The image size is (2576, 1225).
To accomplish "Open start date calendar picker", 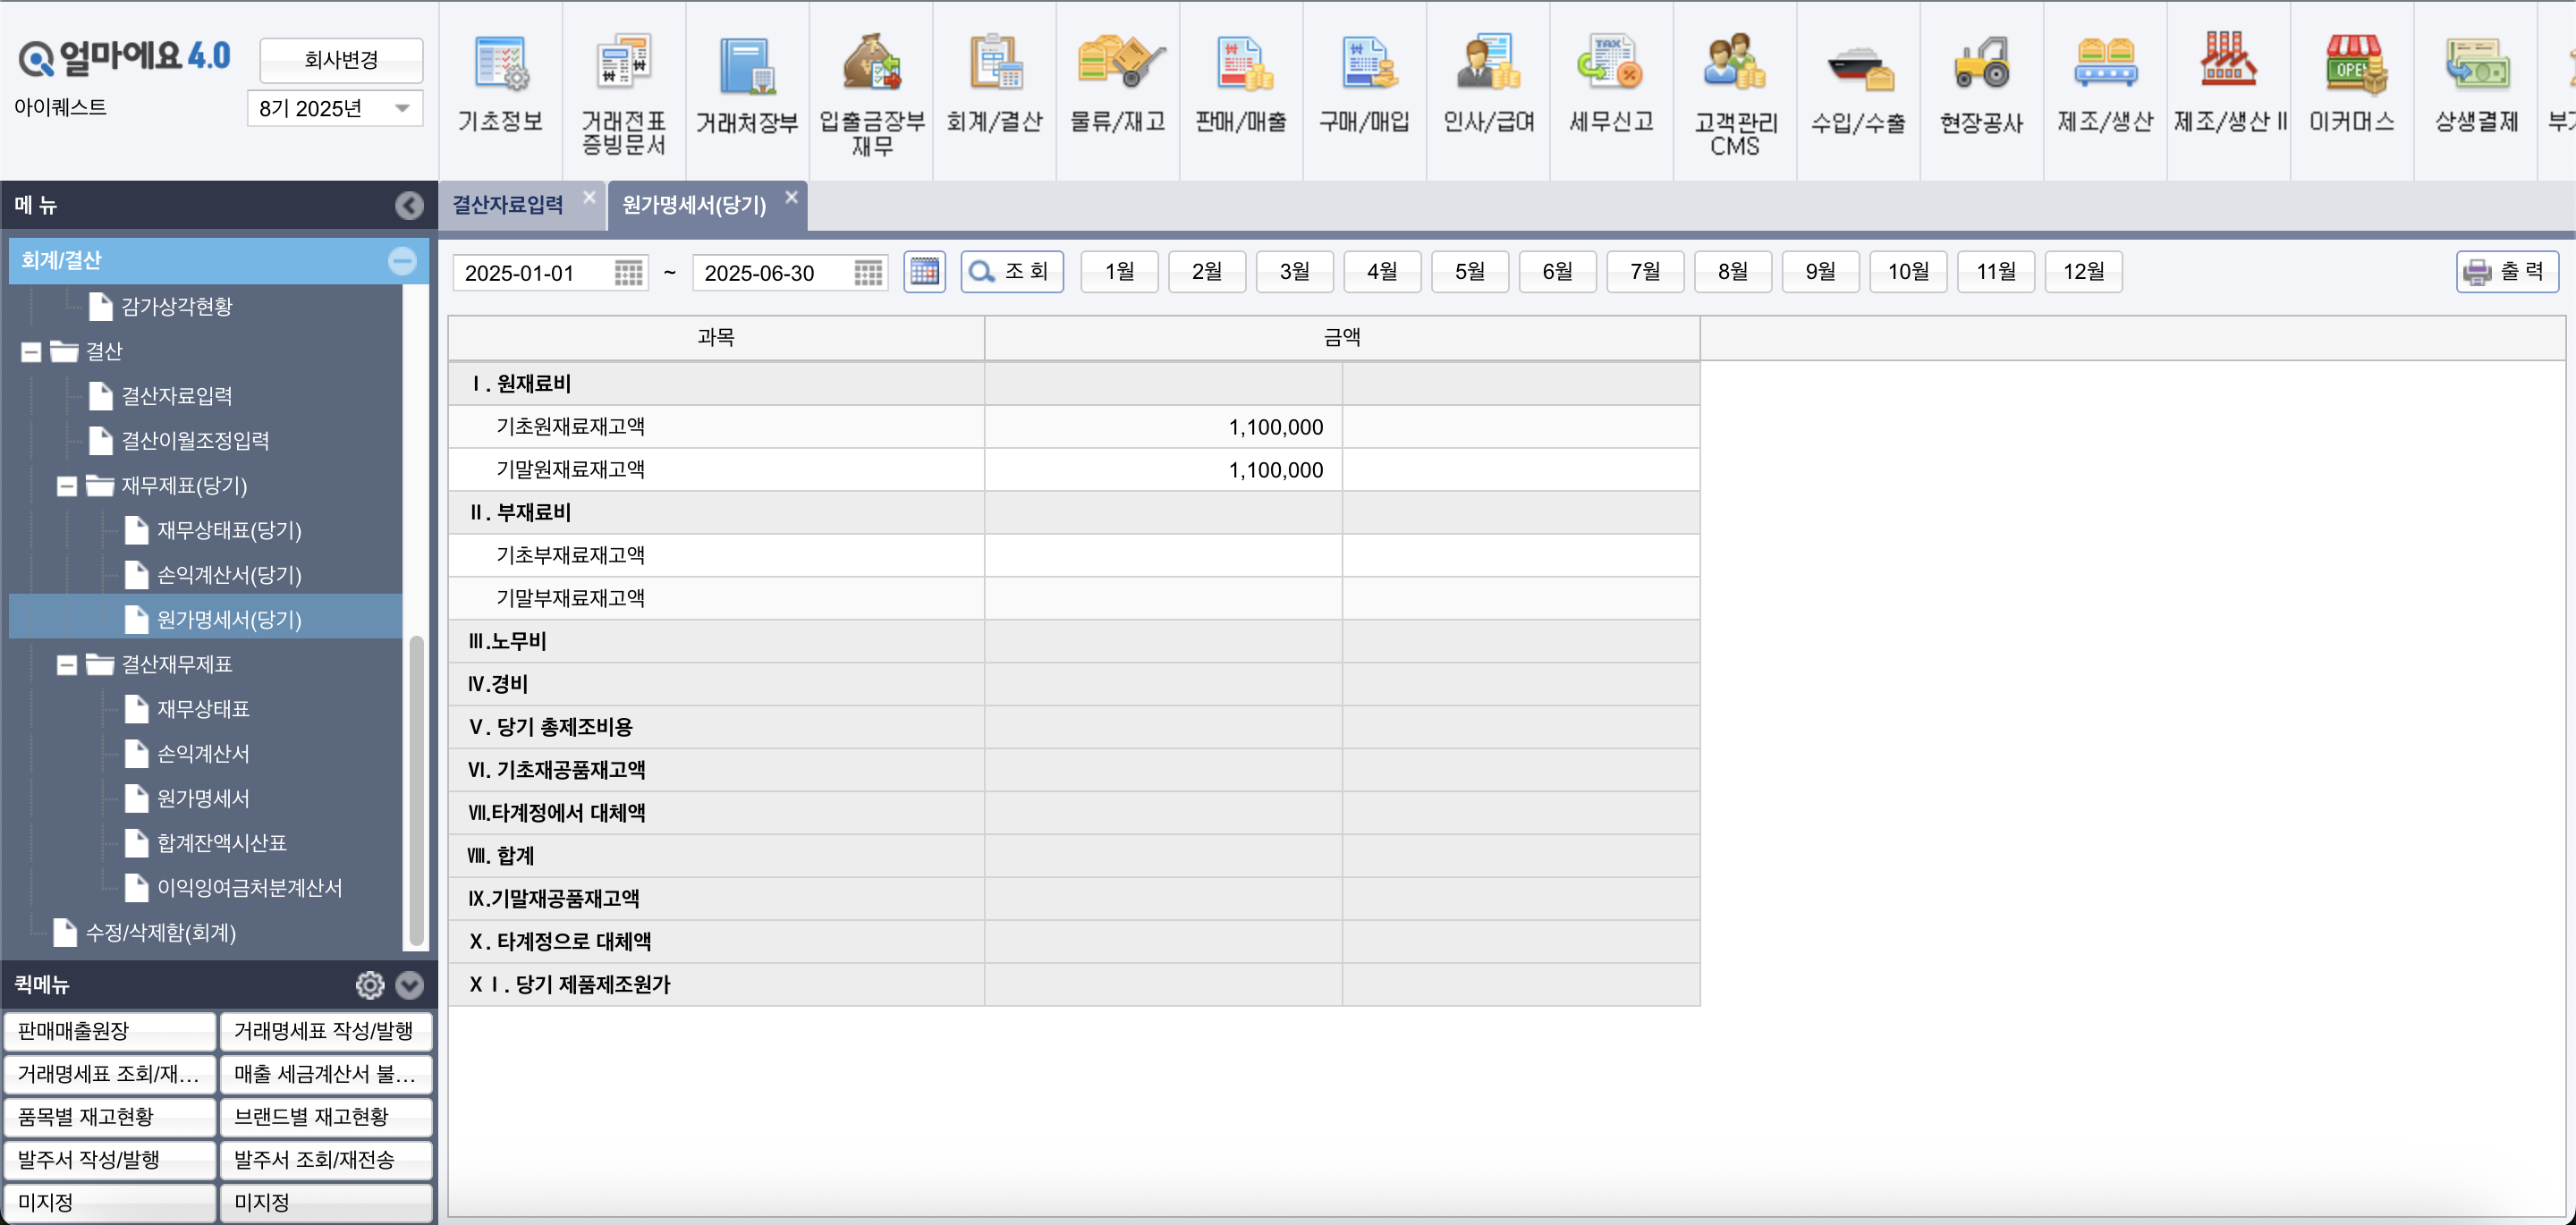I will tap(628, 273).
